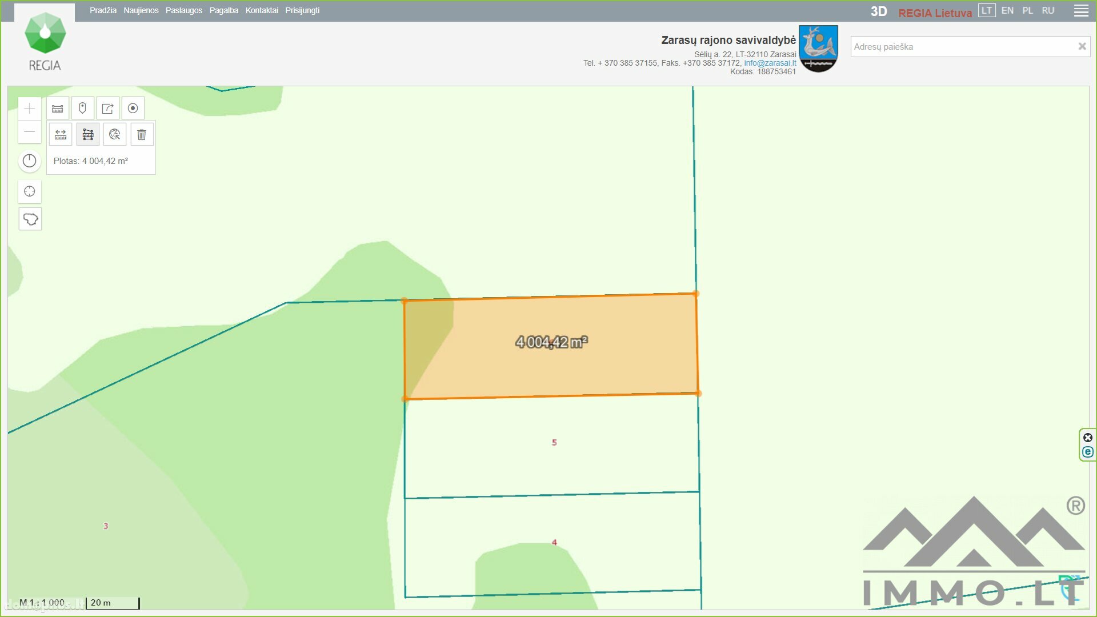Screen dimensions: 1097x617
Task: Select the distance measuring tool
Action: pos(61,135)
